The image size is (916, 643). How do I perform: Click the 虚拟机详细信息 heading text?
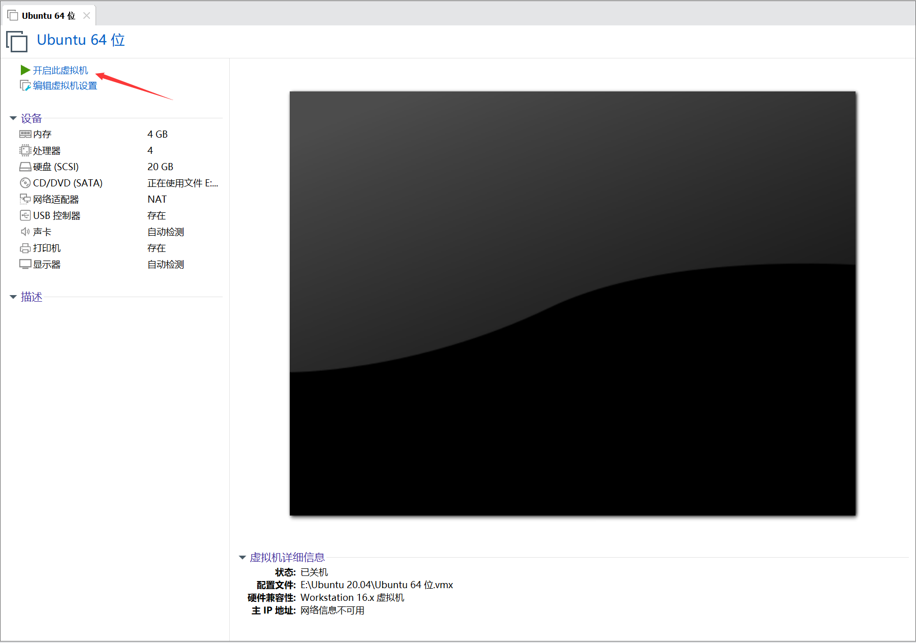[x=287, y=557]
